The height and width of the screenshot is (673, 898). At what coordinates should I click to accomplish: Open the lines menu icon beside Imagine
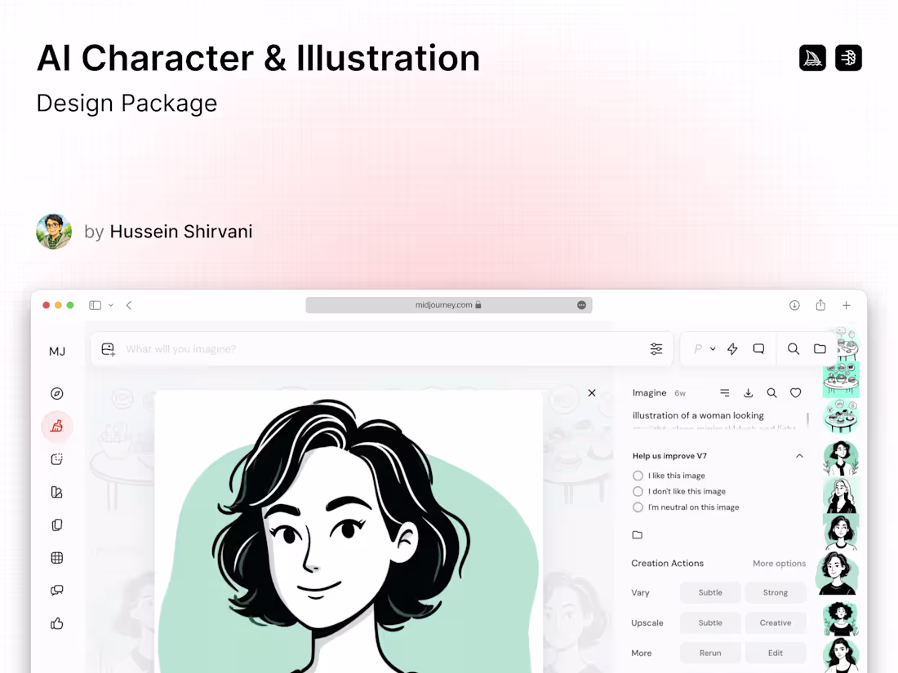click(724, 392)
